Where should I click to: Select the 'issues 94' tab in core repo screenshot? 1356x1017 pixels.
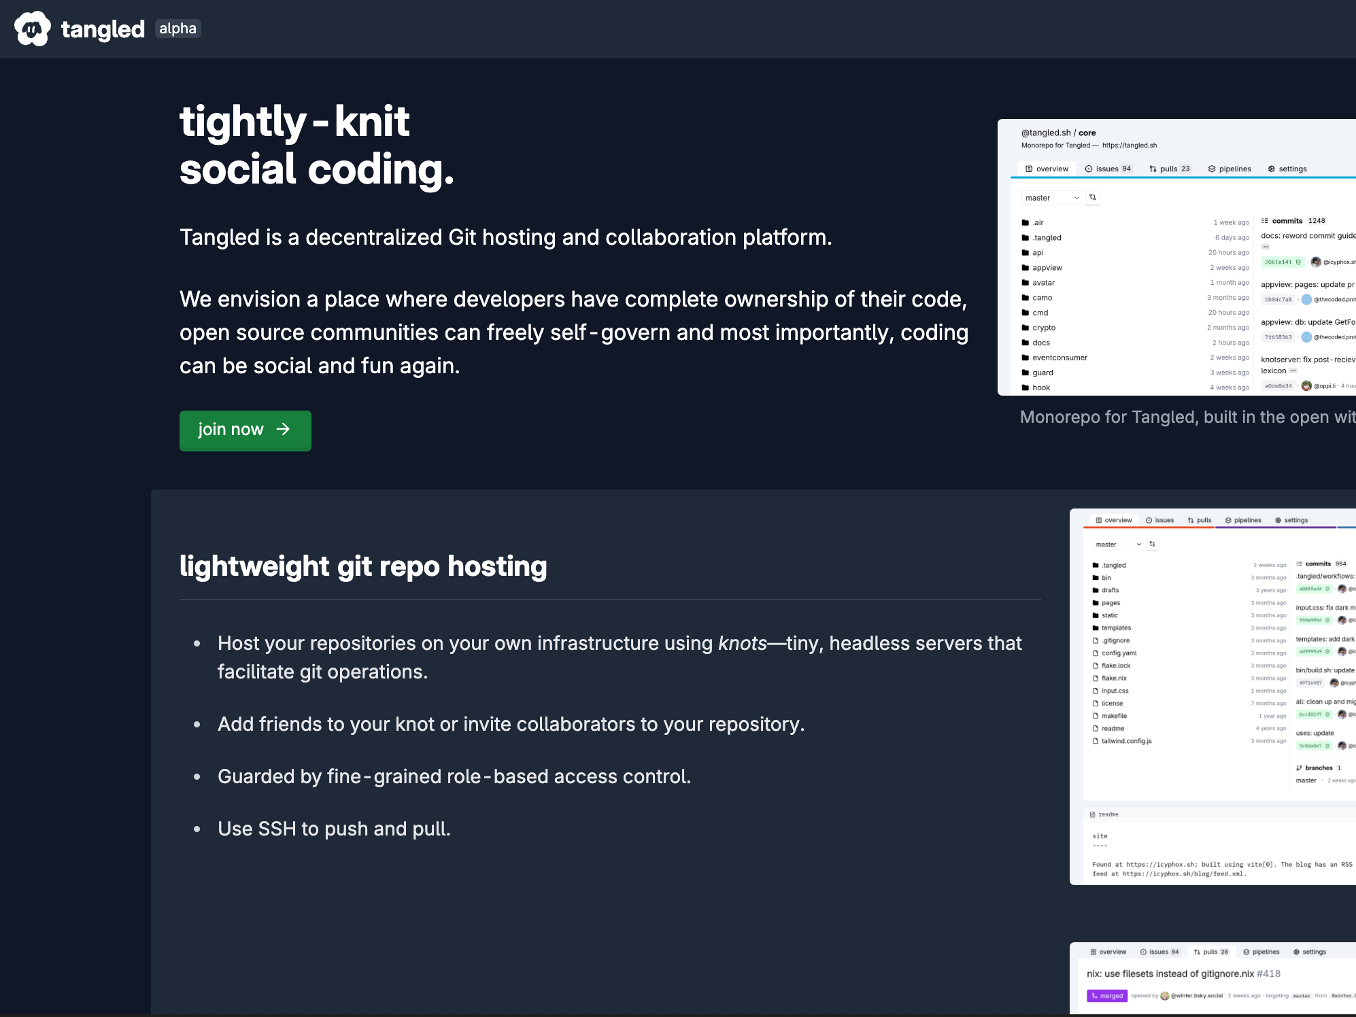(1108, 169)
